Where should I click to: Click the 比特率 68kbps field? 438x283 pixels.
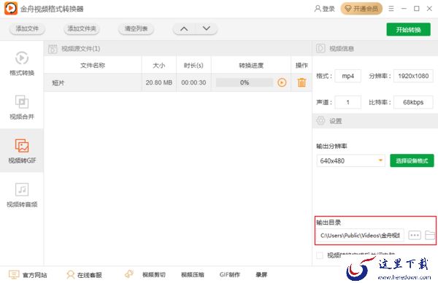pyautogui.click(x=413, y=102)
